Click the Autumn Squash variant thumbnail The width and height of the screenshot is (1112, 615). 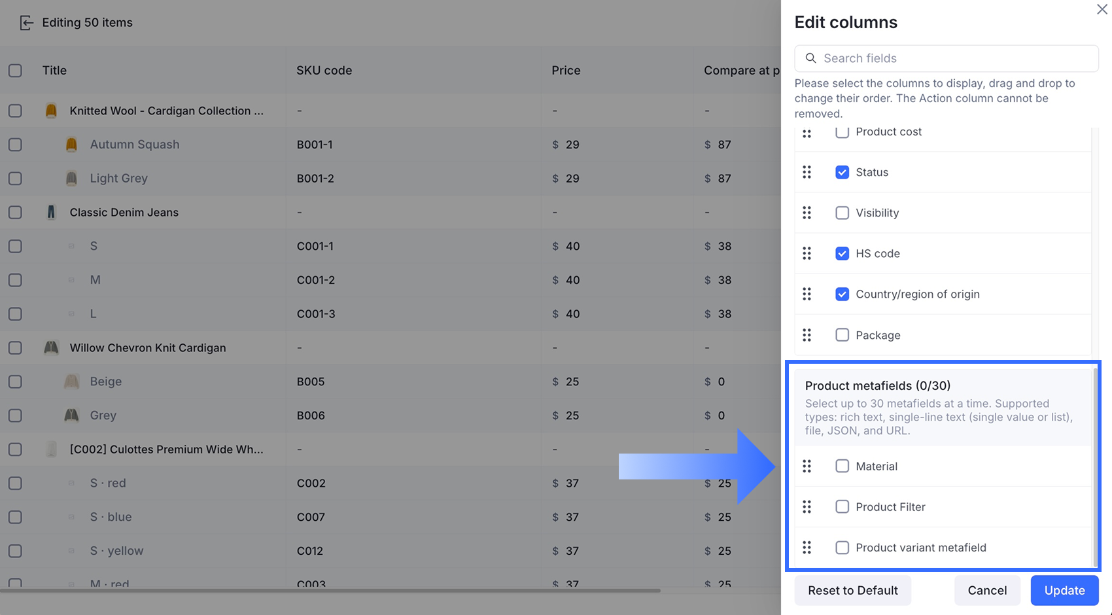click(x=71, y=144)
